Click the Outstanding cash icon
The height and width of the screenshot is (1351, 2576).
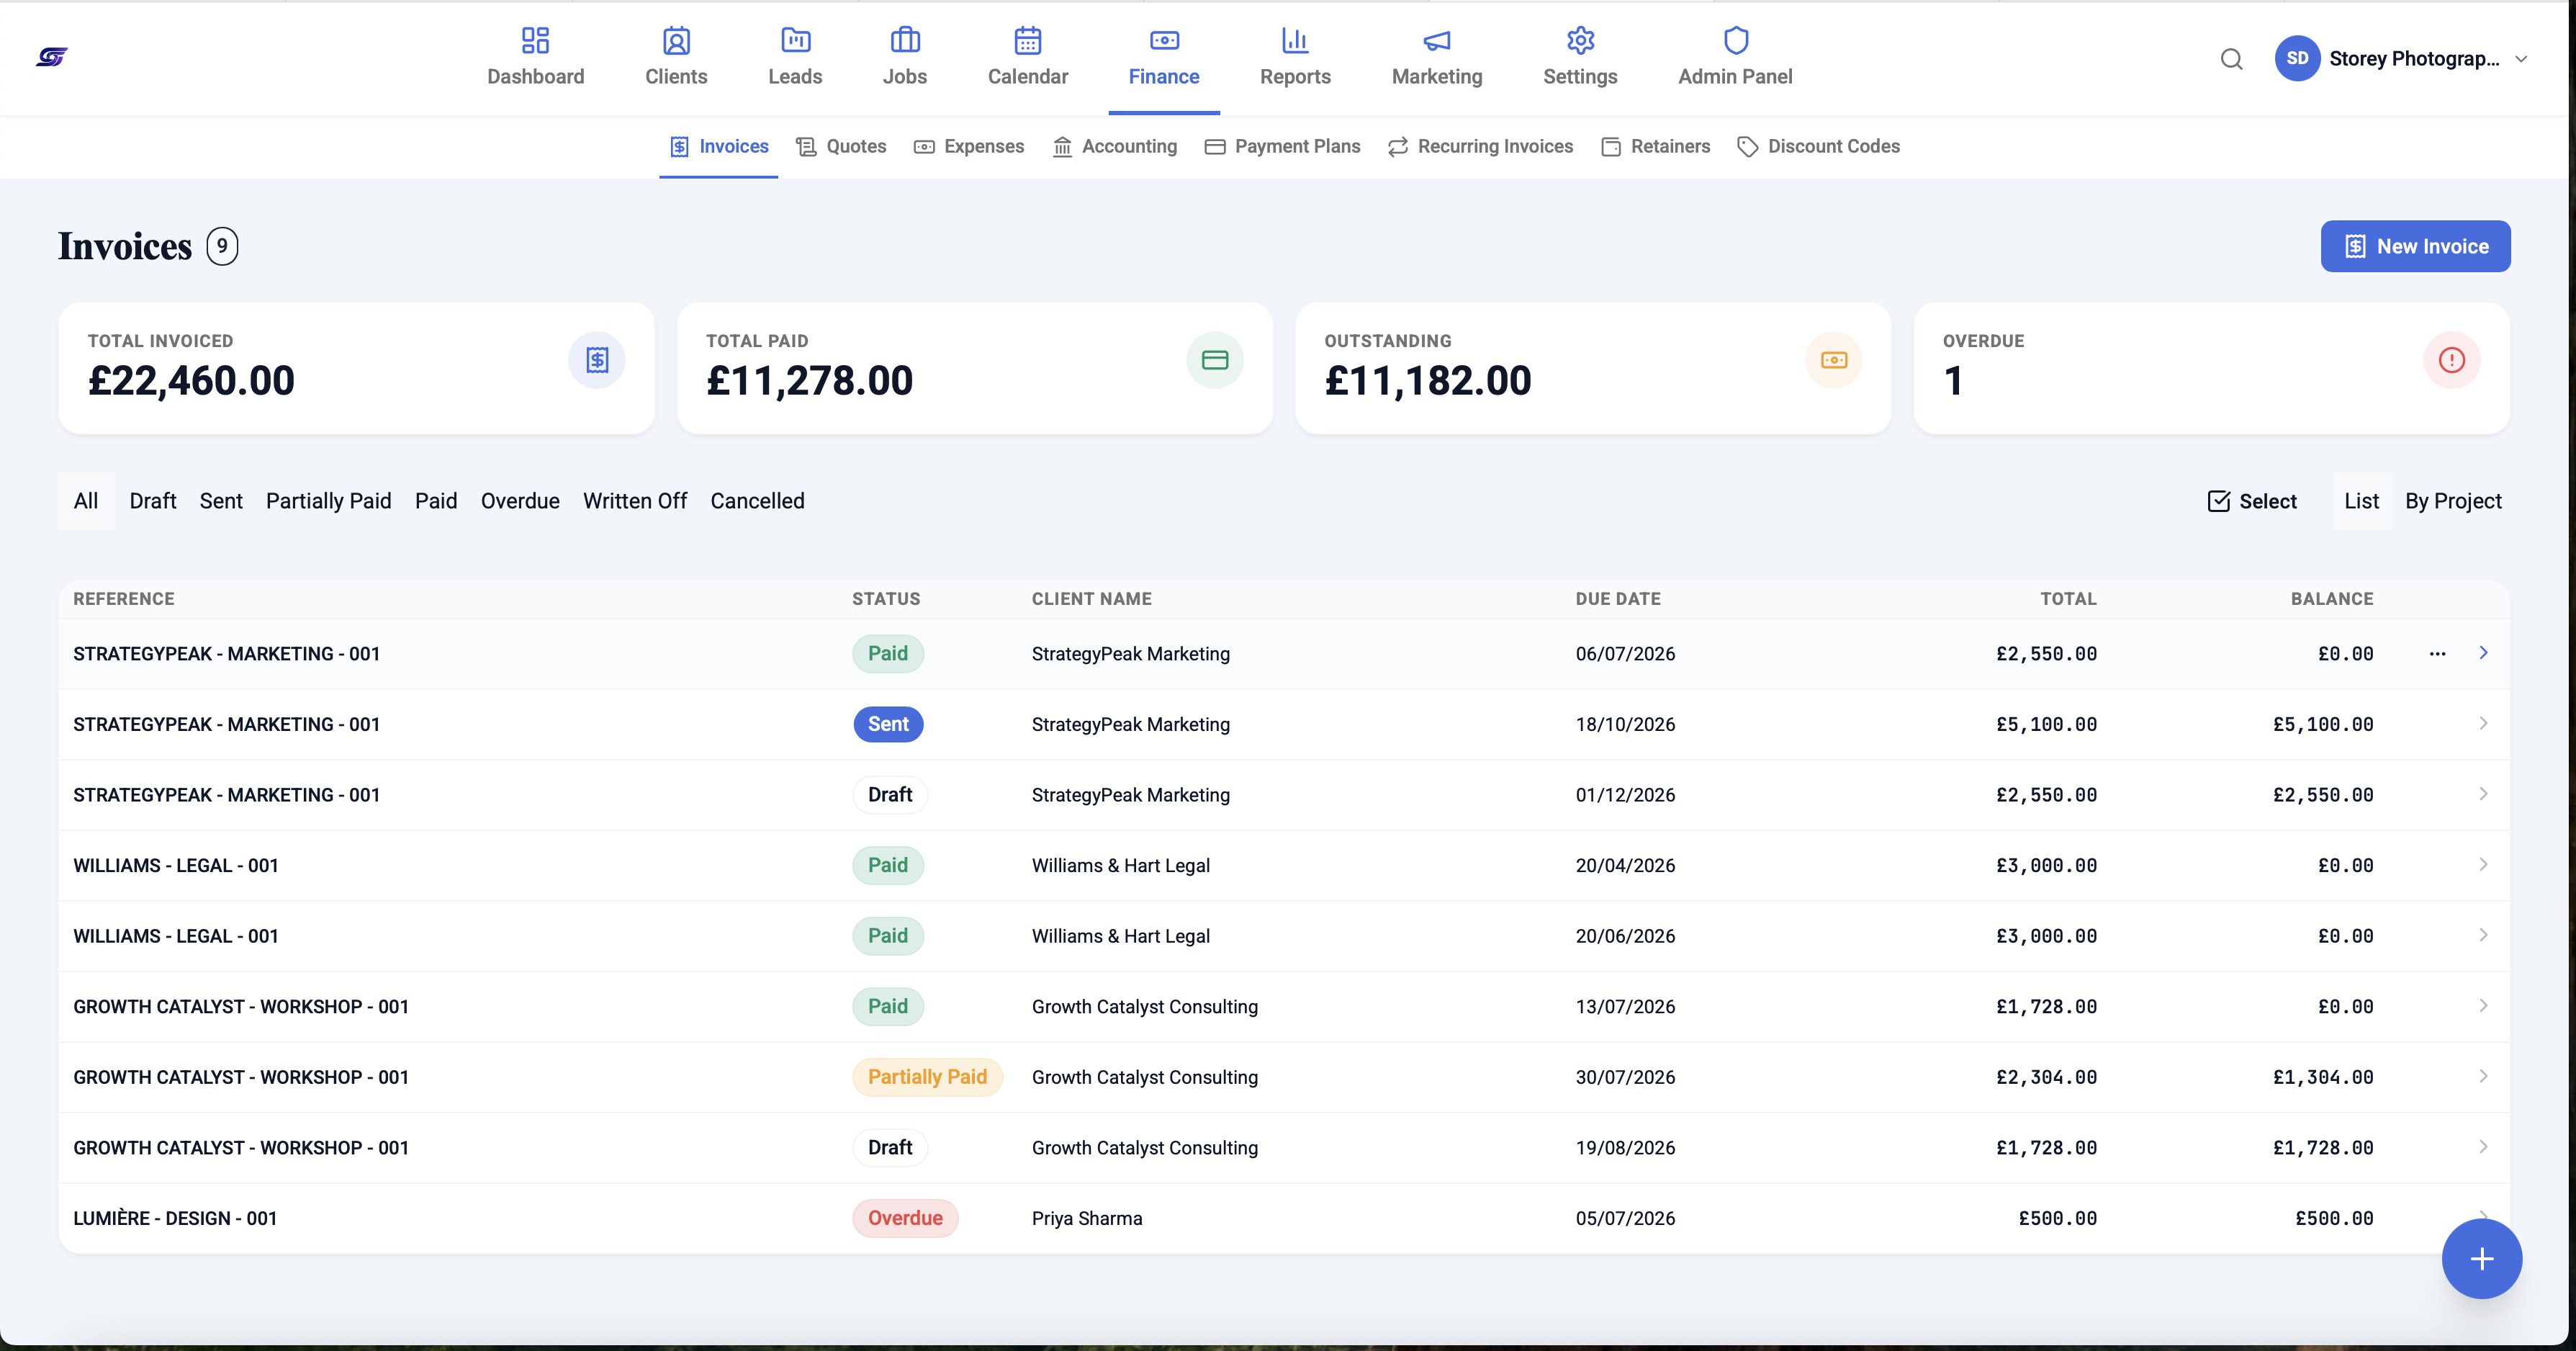click(1833, 360)
